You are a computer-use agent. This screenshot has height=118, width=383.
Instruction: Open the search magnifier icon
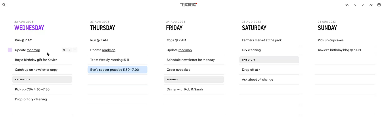click(x=4, y=5)
